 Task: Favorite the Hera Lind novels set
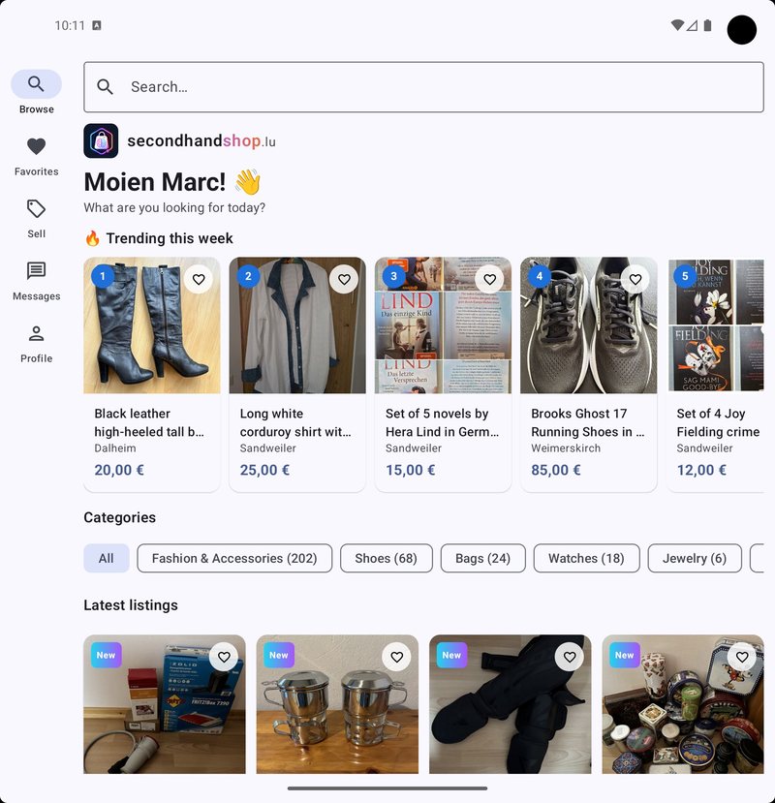pyautogui.click(x=489, y=279)
